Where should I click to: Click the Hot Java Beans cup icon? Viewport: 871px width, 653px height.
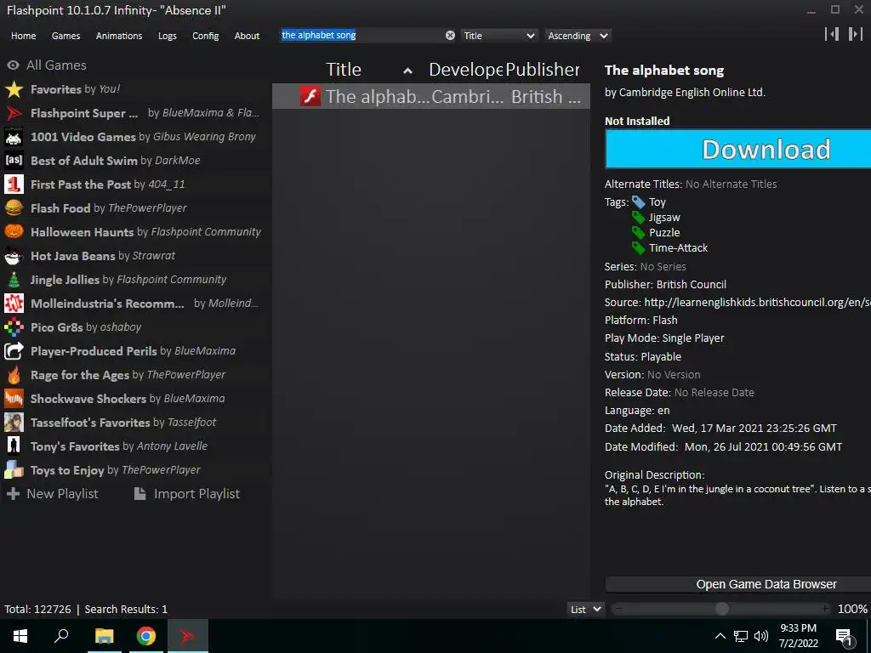click(14, 256)
